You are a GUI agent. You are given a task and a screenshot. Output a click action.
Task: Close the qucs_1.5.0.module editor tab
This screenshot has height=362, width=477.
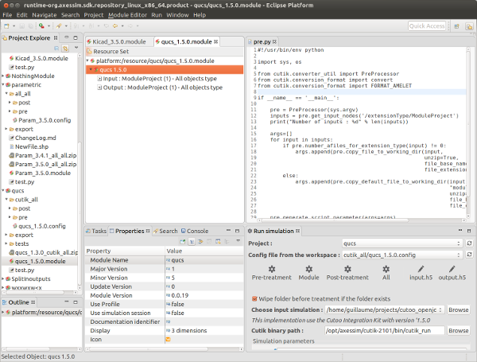click(x=215, y=41)
